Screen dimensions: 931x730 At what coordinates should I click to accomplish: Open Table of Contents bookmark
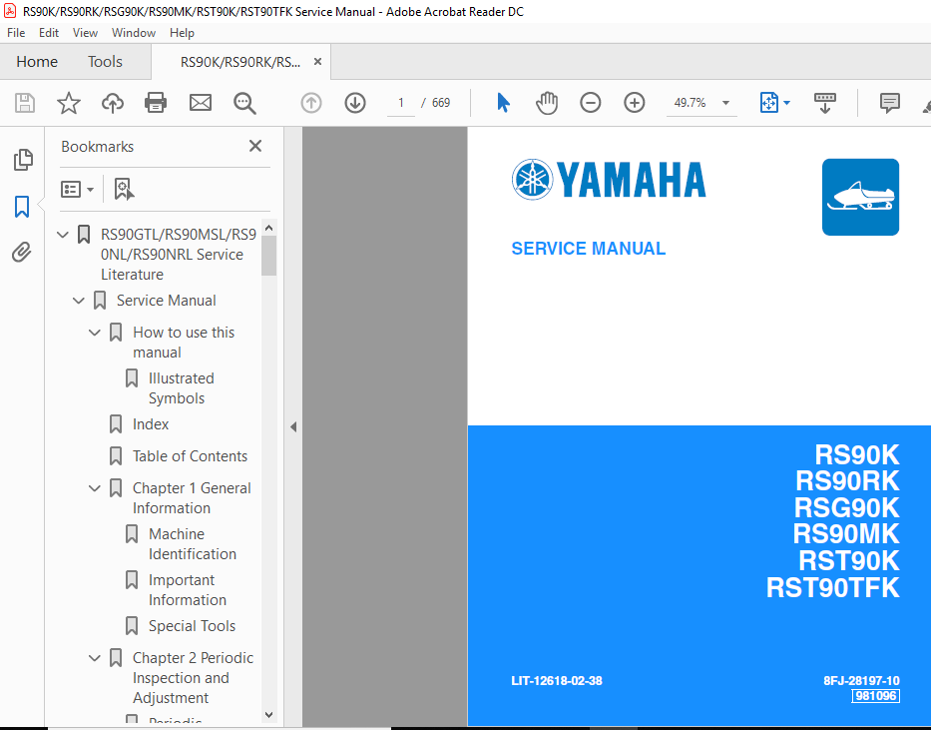[190, 456]
